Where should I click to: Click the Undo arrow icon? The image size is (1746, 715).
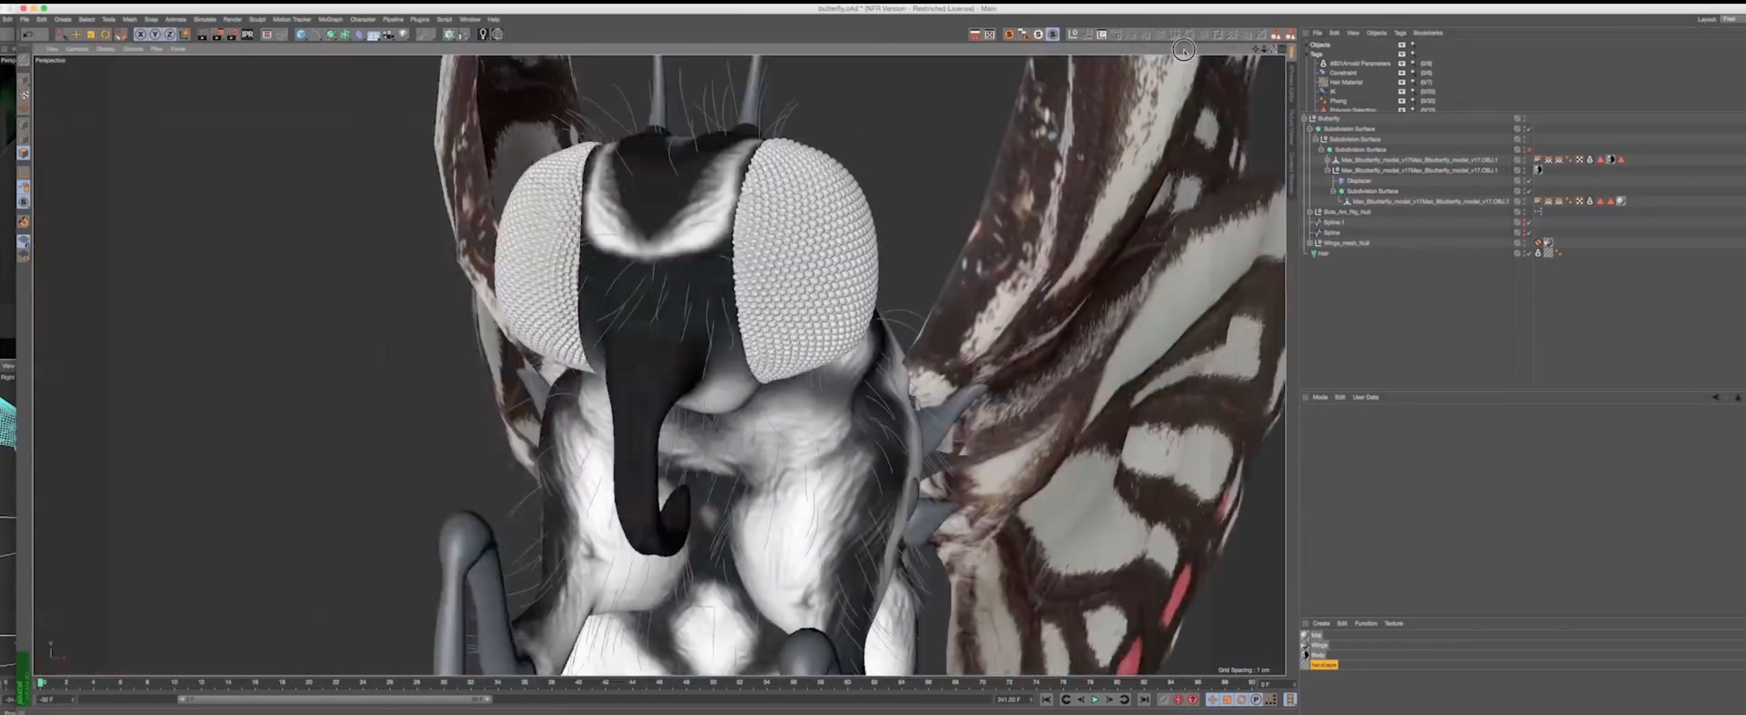pos(28,35)
